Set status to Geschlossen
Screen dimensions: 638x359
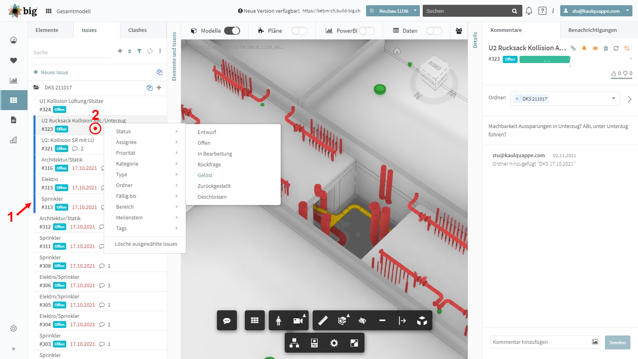pos(212,197)
